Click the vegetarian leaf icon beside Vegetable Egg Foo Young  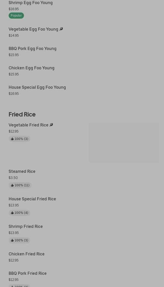coord(61,29)
